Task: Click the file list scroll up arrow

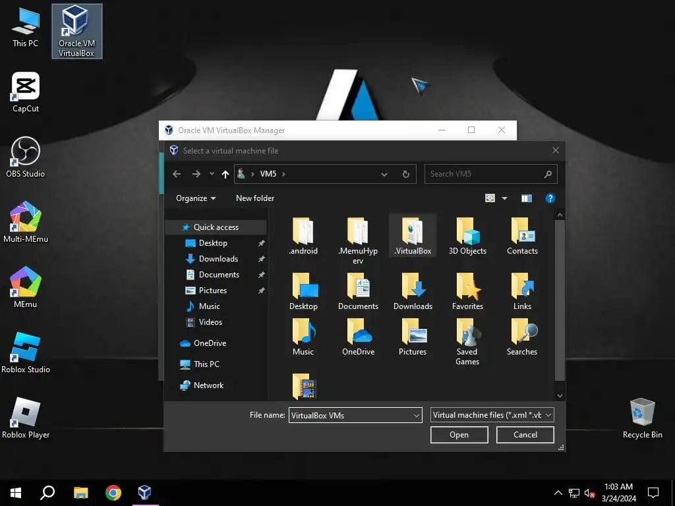Action: tap(560, 215)
